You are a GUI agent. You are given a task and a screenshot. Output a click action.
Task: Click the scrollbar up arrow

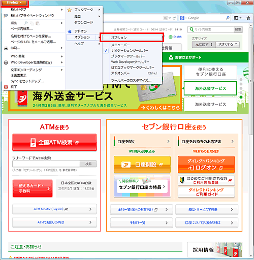pyautogui.click(x=251, y=25)
